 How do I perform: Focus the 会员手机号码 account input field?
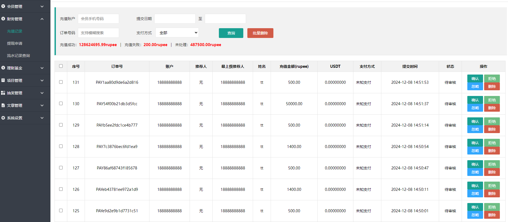click(98, 19)
